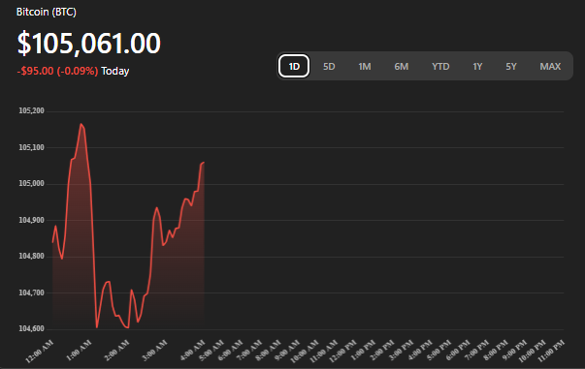
Task: Click the latest price point on chart line
Action: point(204,163)
